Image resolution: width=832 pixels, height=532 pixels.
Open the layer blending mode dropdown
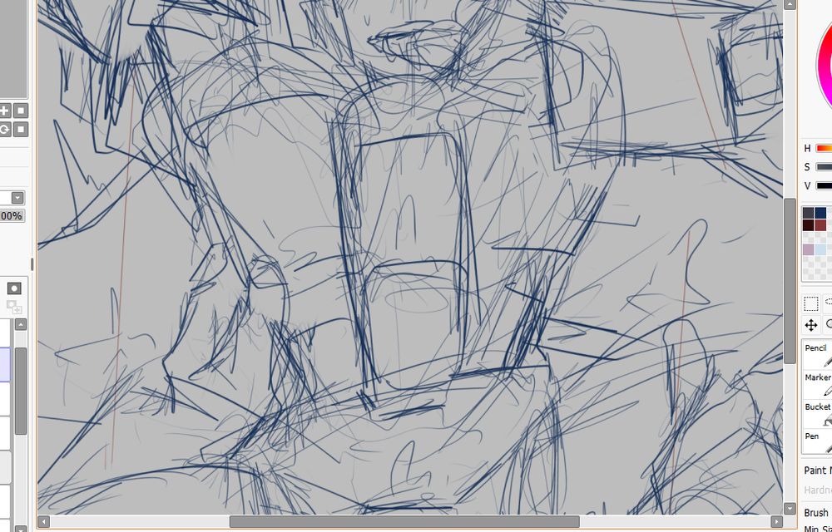click(18, 198)
